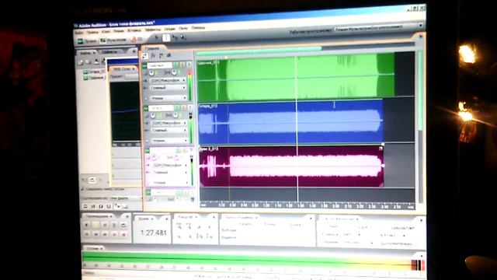The height and width of the screenshot is (280, 497).
Task: Solo the second (blue) track
Action: [x=183, y=108]
